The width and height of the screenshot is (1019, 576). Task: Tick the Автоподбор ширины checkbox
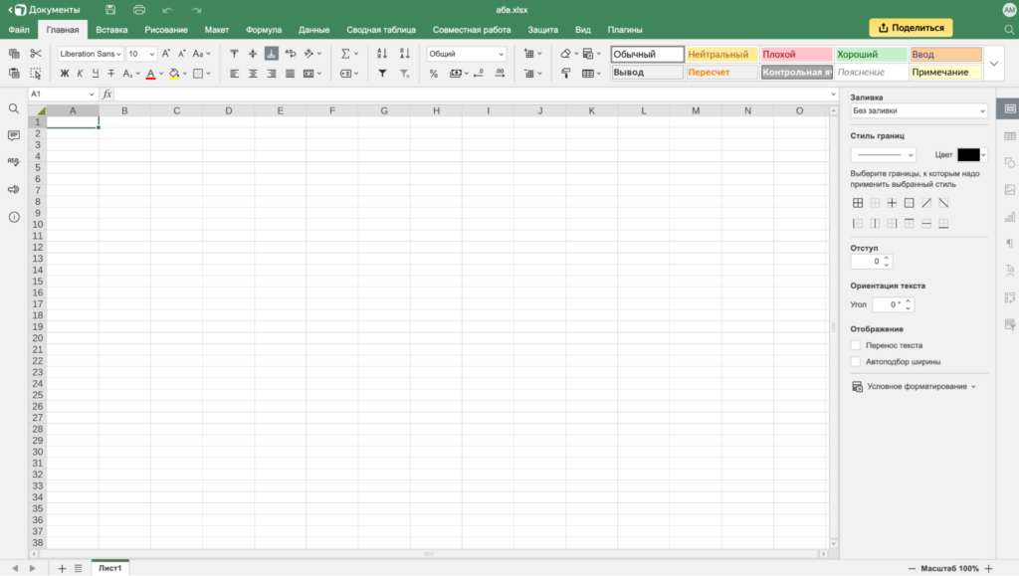[x=856, y=362]
